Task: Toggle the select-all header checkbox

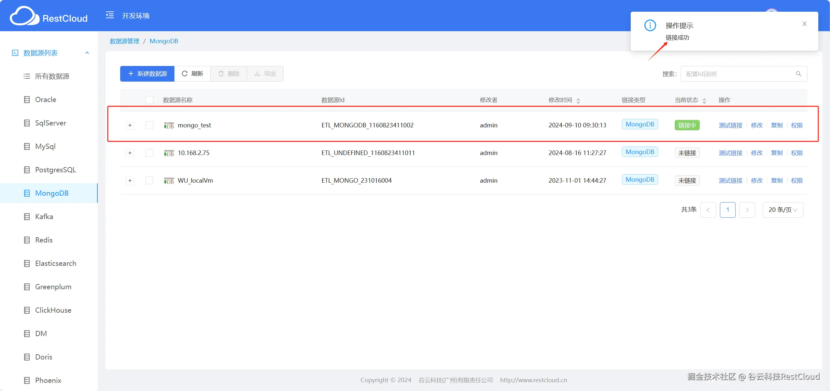Action: (149, 100)
